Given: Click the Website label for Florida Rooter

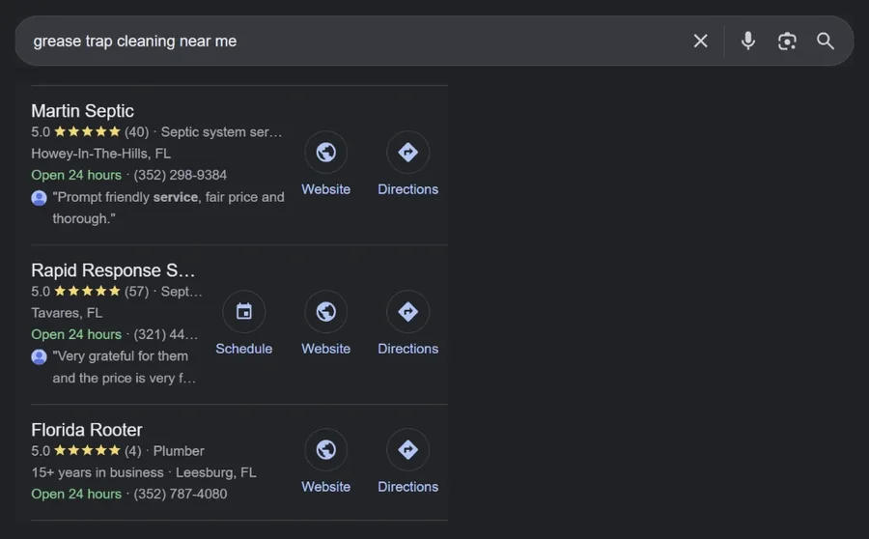Looking at the screenshot, I should 326,487.
